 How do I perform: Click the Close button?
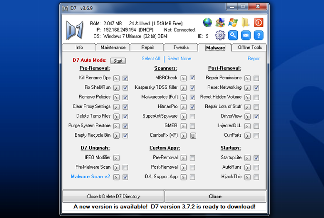coord(215,196)
